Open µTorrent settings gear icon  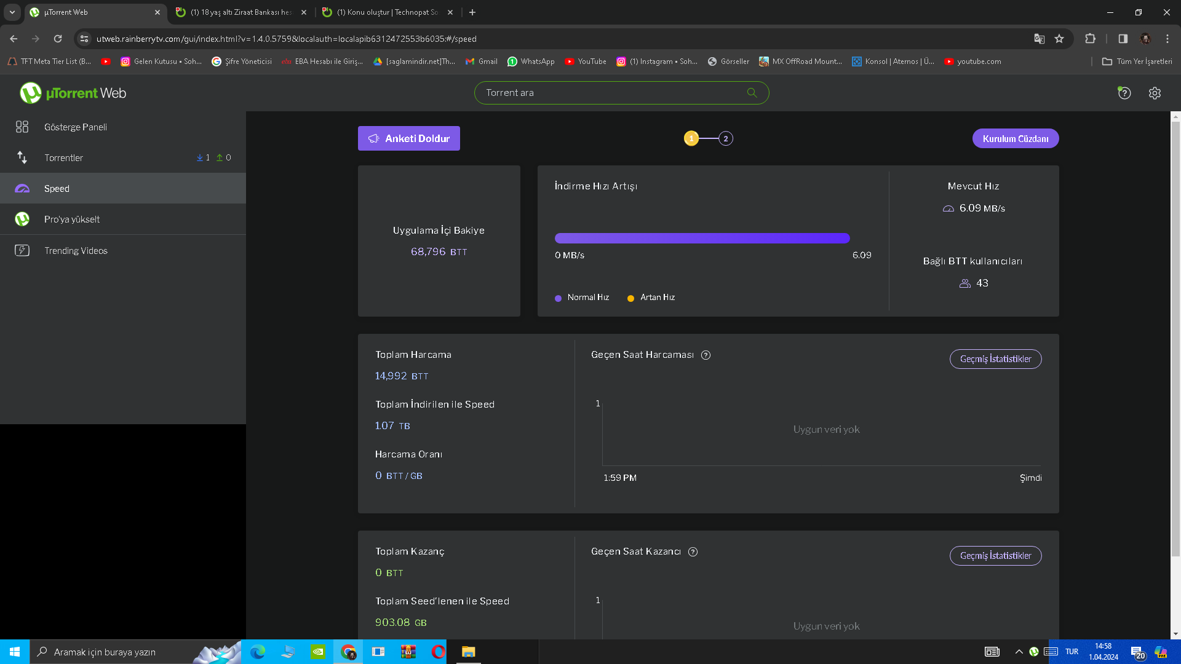[1155, 93]
